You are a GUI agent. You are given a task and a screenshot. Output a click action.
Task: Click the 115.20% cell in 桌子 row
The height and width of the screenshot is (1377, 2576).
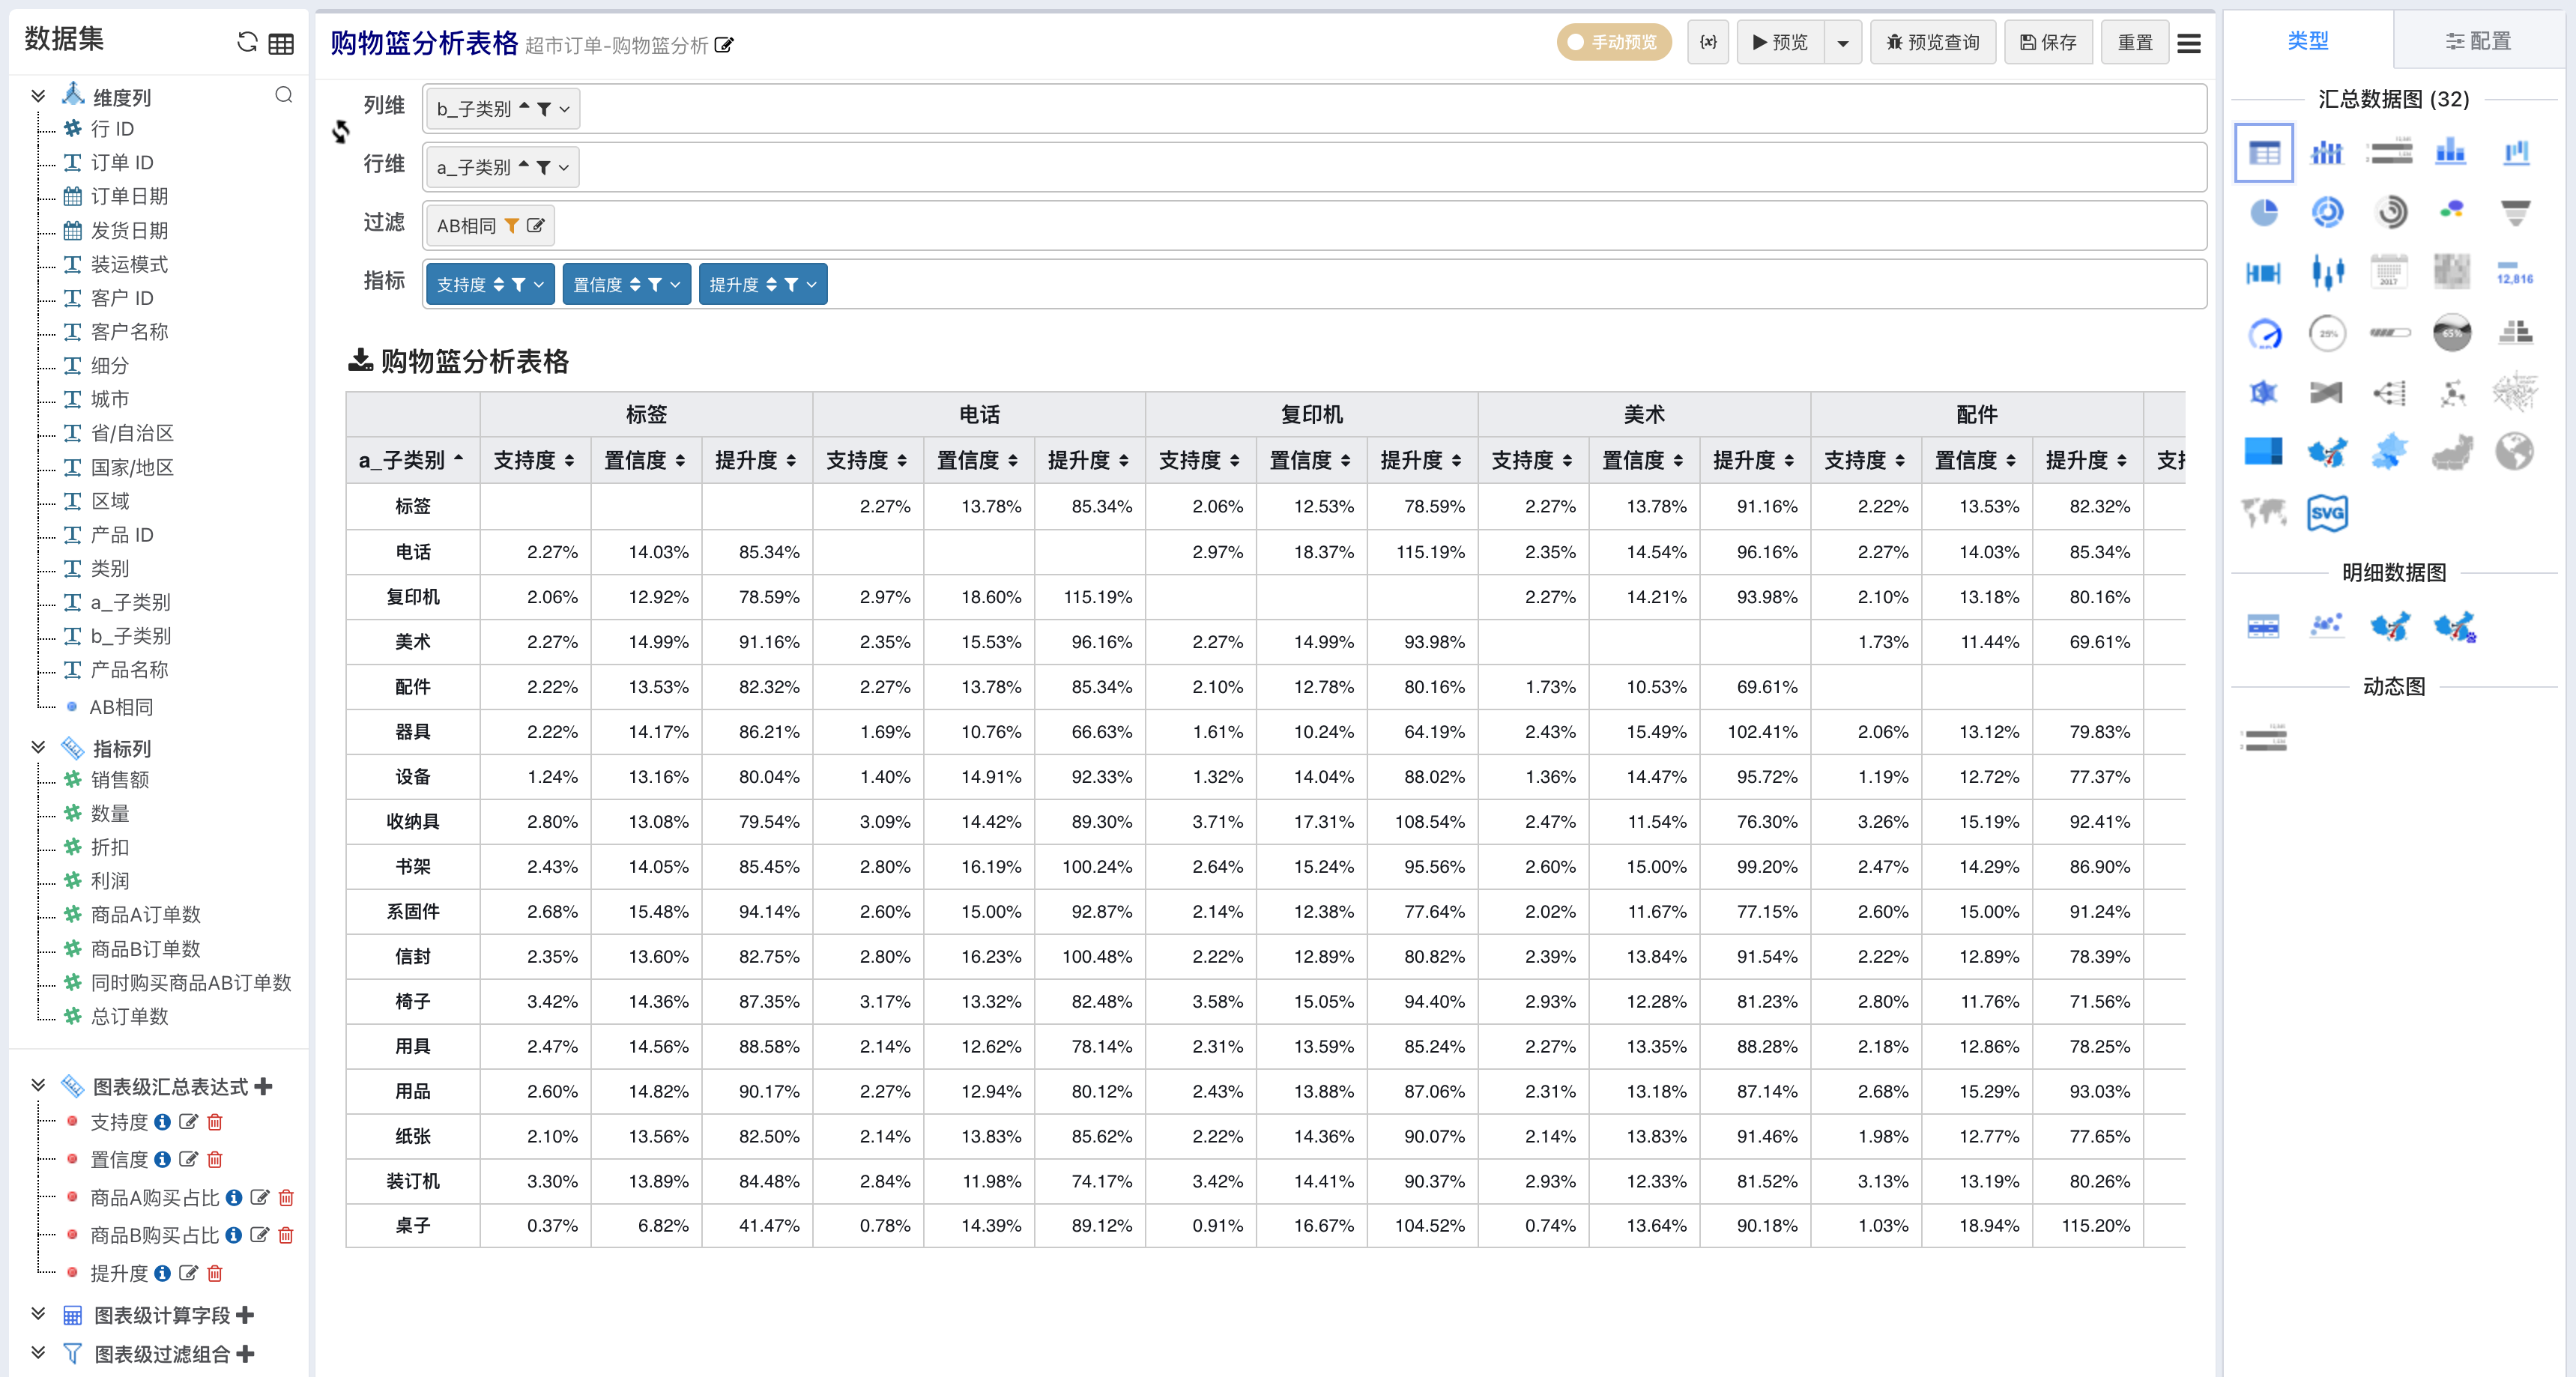click(x=2087, y=1225)
